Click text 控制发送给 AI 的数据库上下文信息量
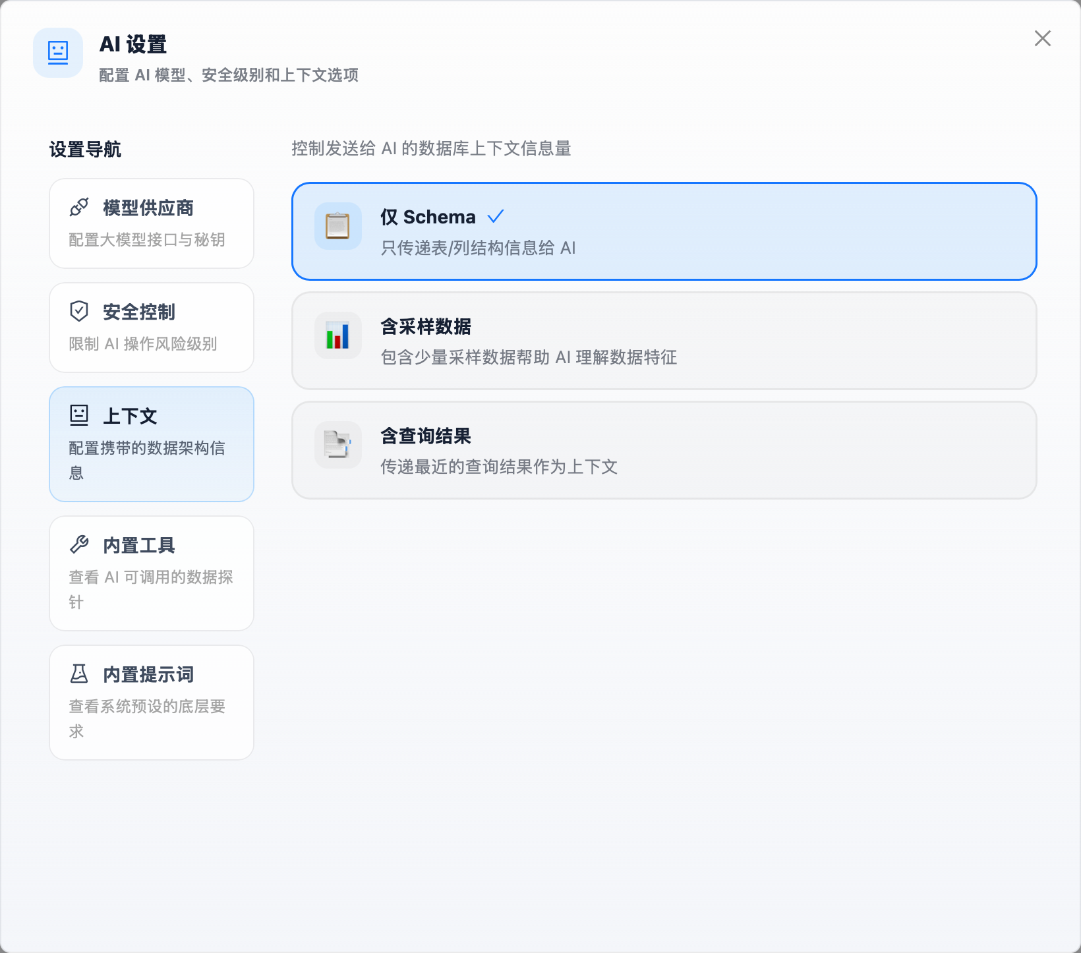 point(432,148)
